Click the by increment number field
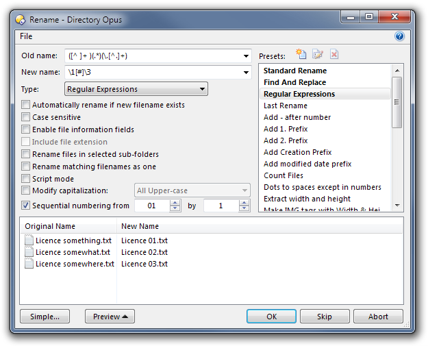 pos(221,206)
